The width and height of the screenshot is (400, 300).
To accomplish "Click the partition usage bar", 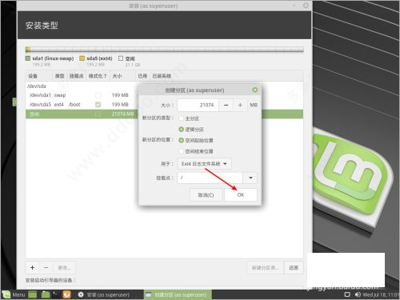I will (x=165, y=50).
